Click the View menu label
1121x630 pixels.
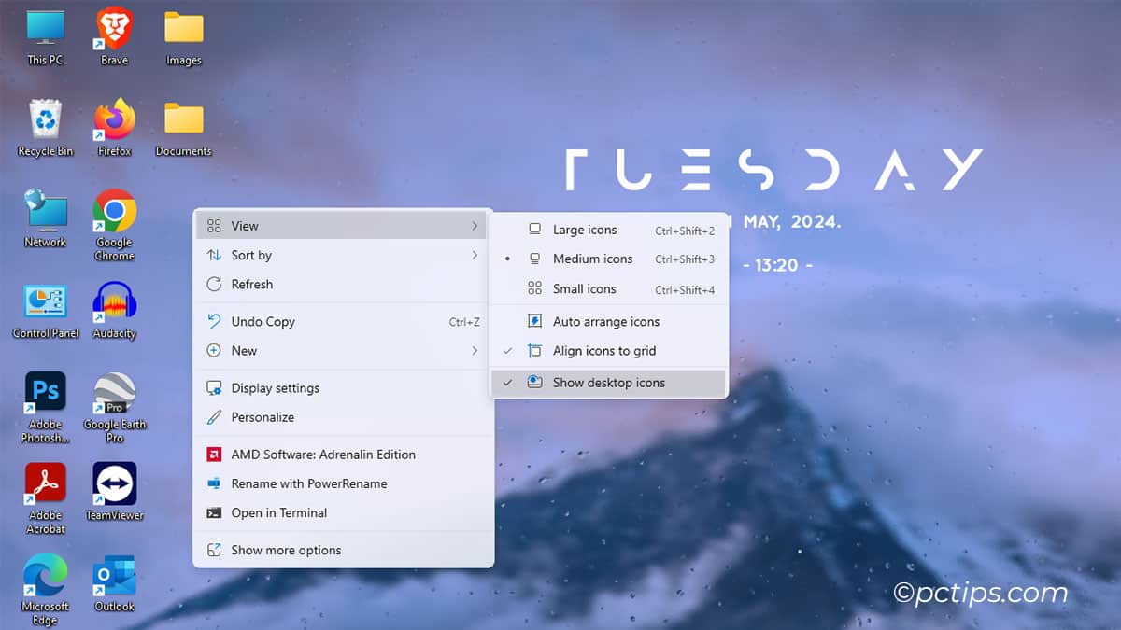tap(245, 226)
